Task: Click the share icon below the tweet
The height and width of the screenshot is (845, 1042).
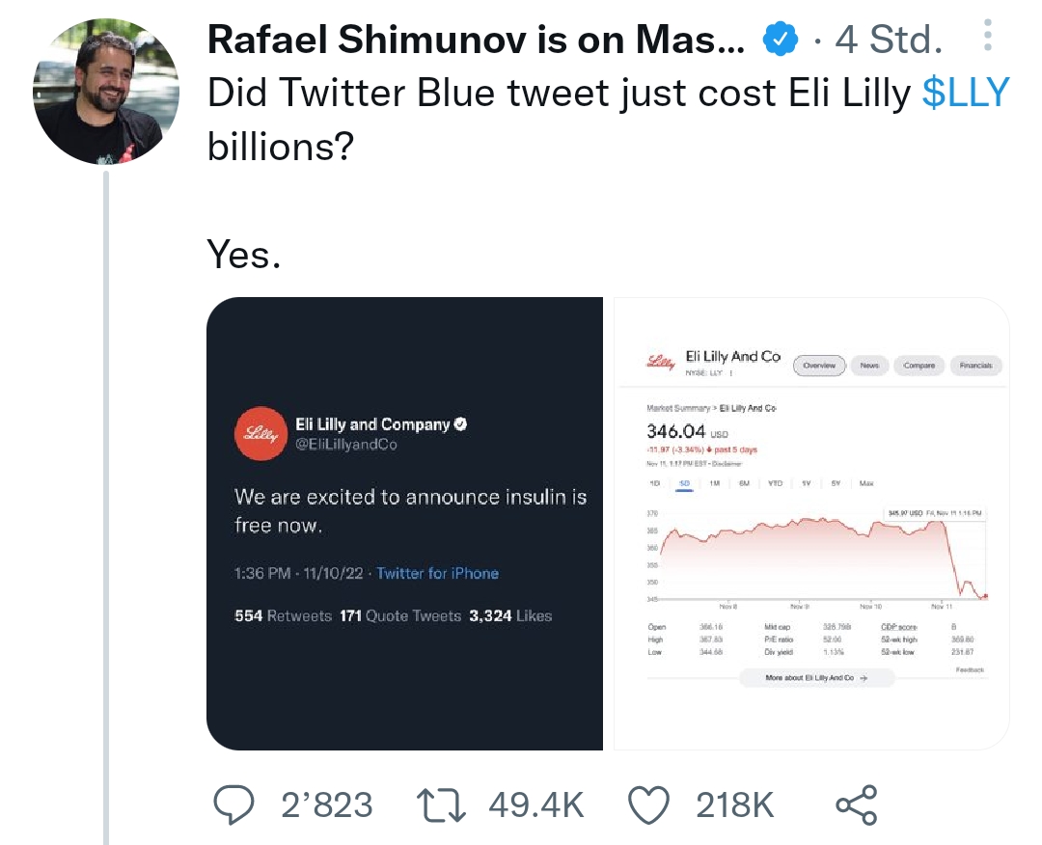Action: (x=856, y=805)
